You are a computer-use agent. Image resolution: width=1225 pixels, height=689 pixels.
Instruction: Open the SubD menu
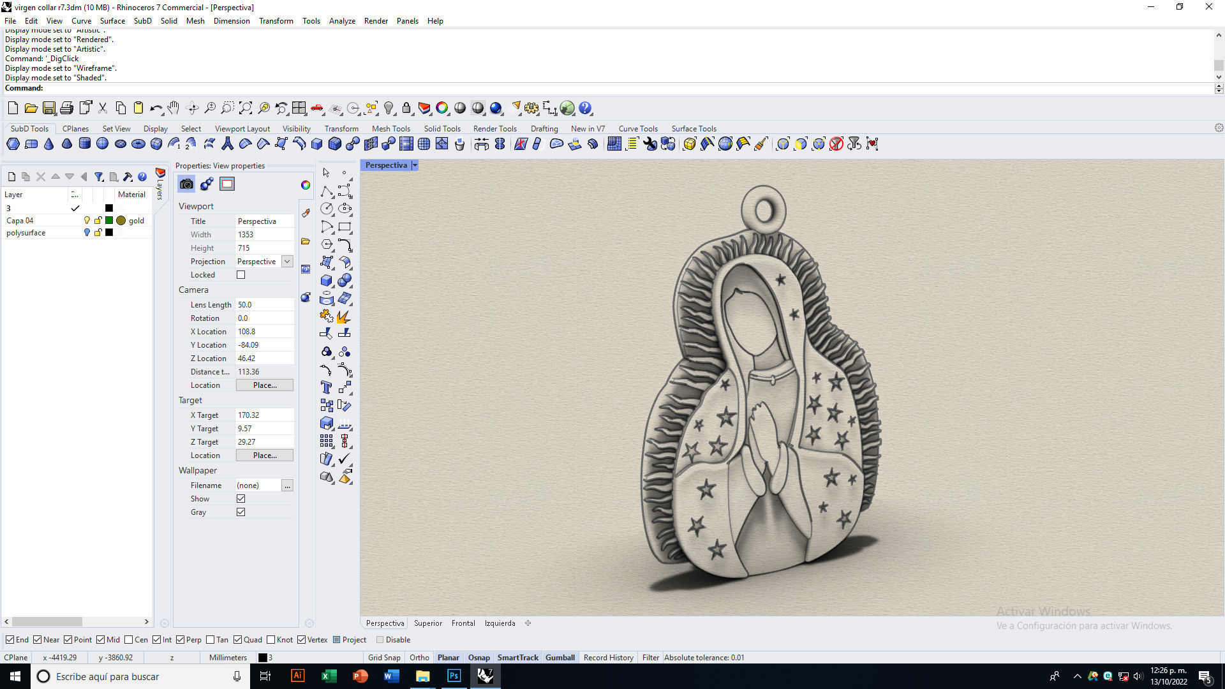[x=142, y=21]
